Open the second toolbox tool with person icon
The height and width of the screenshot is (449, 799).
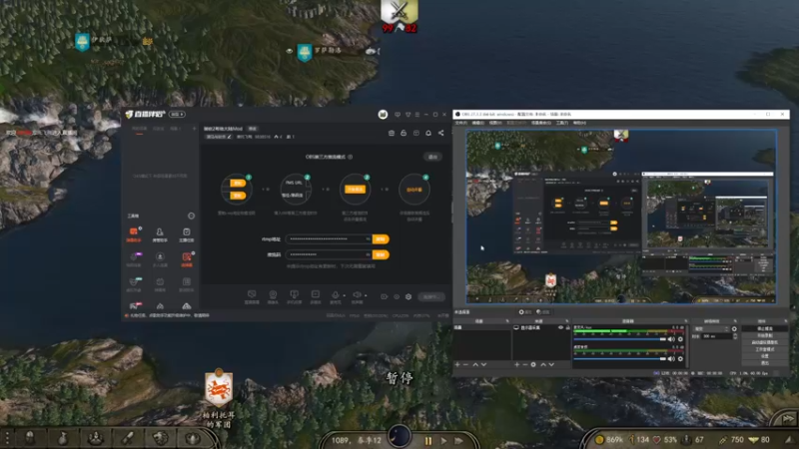tap(160, 234)
